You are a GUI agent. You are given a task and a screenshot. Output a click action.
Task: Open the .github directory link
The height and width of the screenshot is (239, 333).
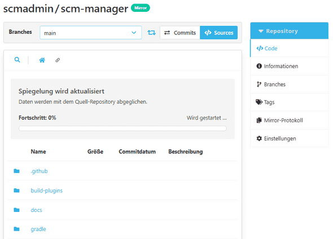click(x=39, y=171)
